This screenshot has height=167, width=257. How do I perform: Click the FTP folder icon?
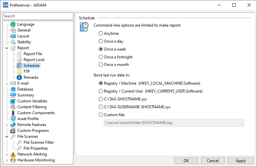pyautogui.click(x=19, y=72)
